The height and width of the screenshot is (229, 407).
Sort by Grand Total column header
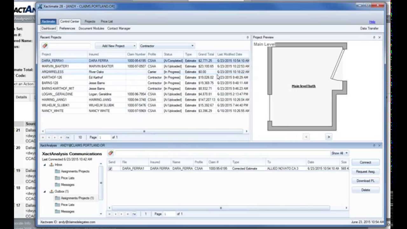point(206,54)
